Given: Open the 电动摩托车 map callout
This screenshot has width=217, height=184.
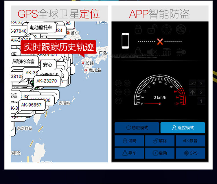Looking at the screenshot, I should coord(41,28).
